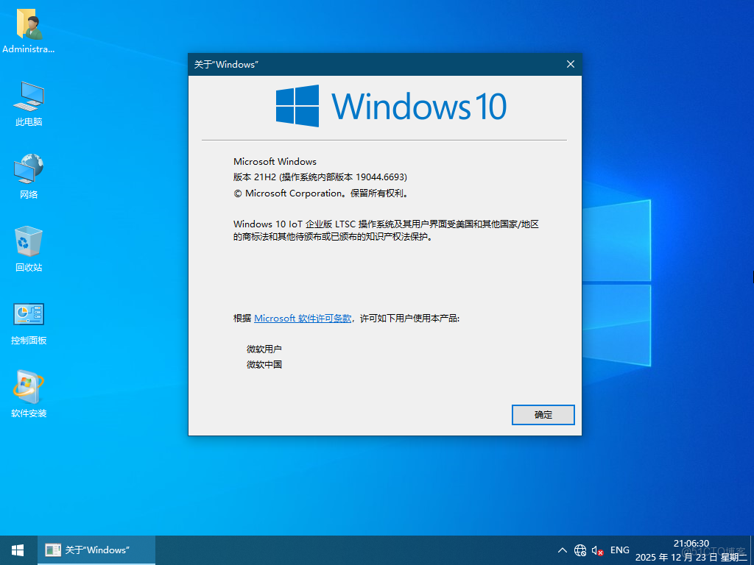Screen dimensions: 754x565
Task: Switch to the 关于Windows taskbar window
Action: tap(96, 550)
